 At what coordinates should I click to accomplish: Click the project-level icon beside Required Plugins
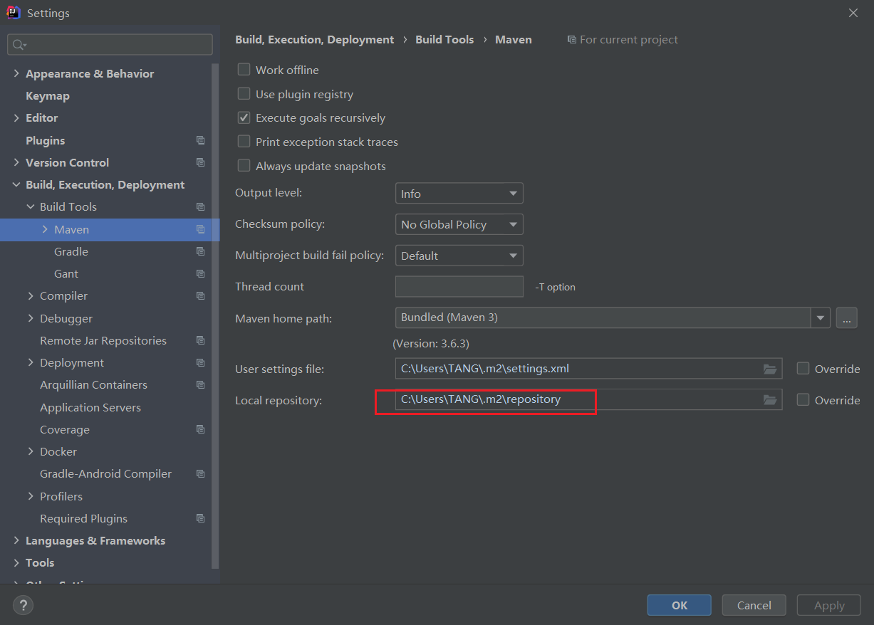(x=201, y=519)
